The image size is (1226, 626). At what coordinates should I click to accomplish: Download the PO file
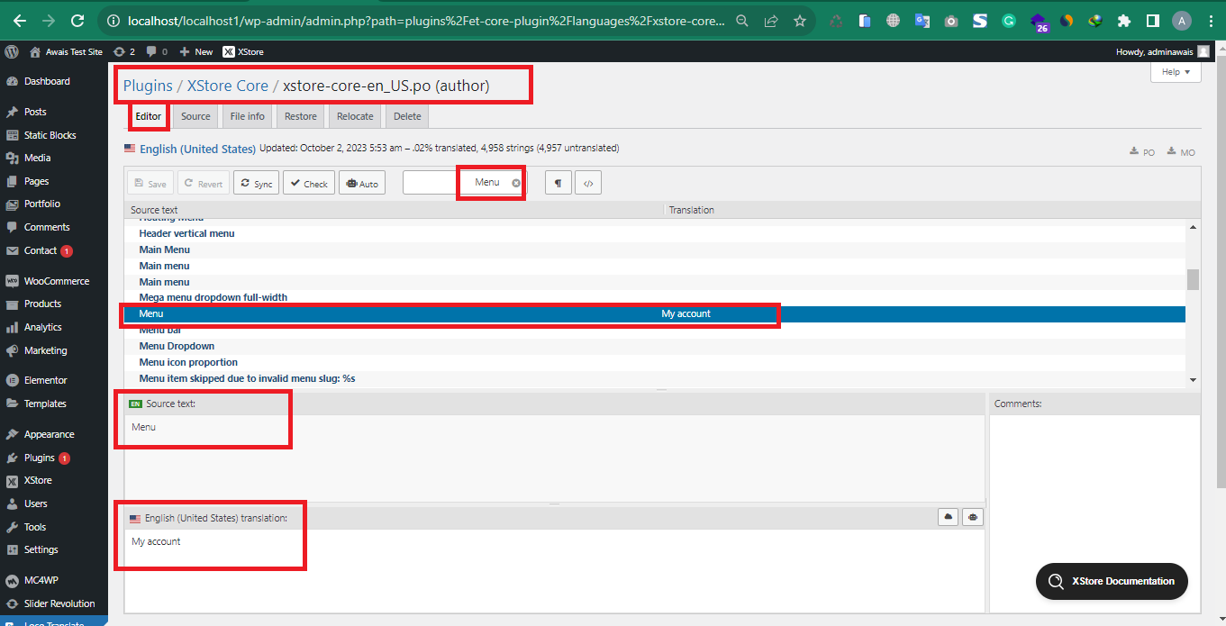pyautogui.click(x=1142, y=152)
